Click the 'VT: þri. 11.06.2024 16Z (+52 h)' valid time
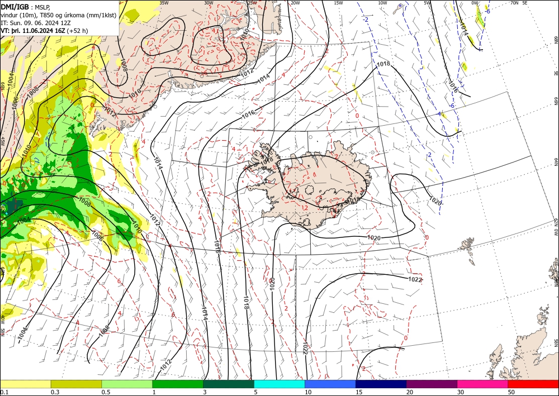The image size is (559, 396). point(44,31)
